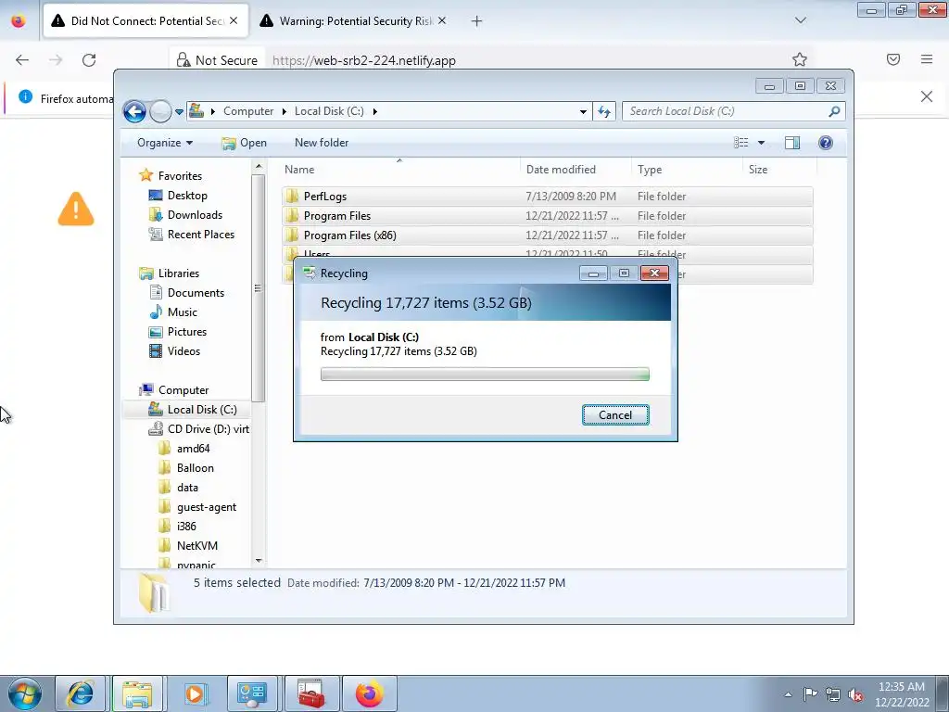Click the Explorer back navigation arrow
The height and width of the screenshot is (712, 949).
(134, 111)
